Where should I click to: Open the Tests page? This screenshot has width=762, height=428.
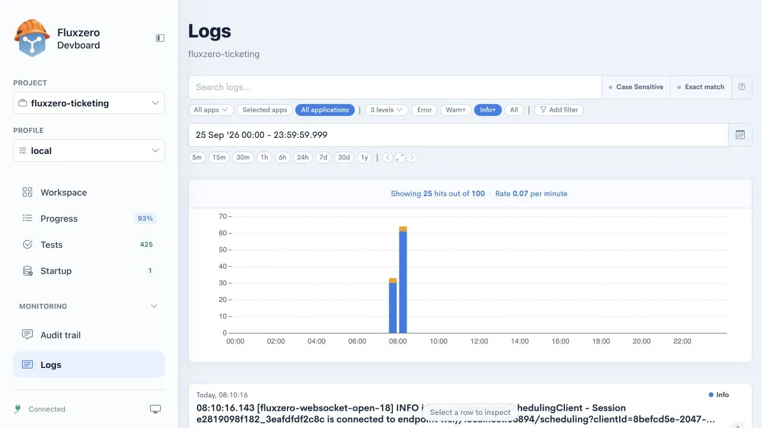tap(89, 244)
